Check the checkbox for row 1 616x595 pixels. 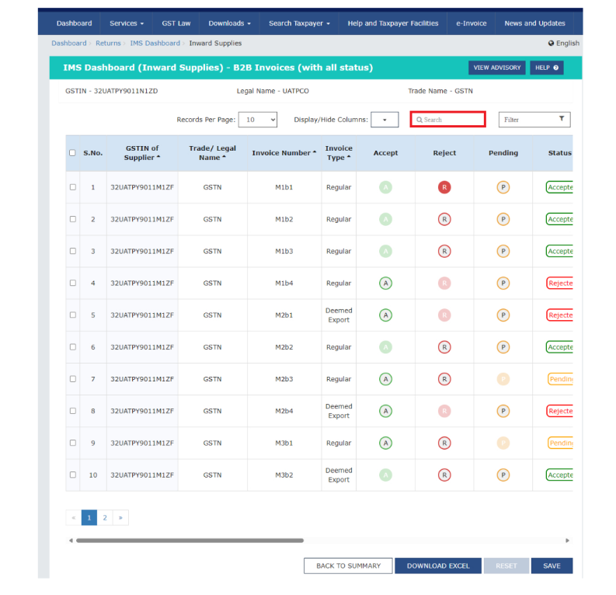[73, 187]
